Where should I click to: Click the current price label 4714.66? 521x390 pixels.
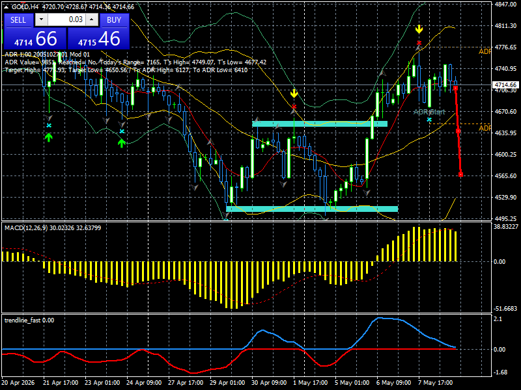(505, 85)
